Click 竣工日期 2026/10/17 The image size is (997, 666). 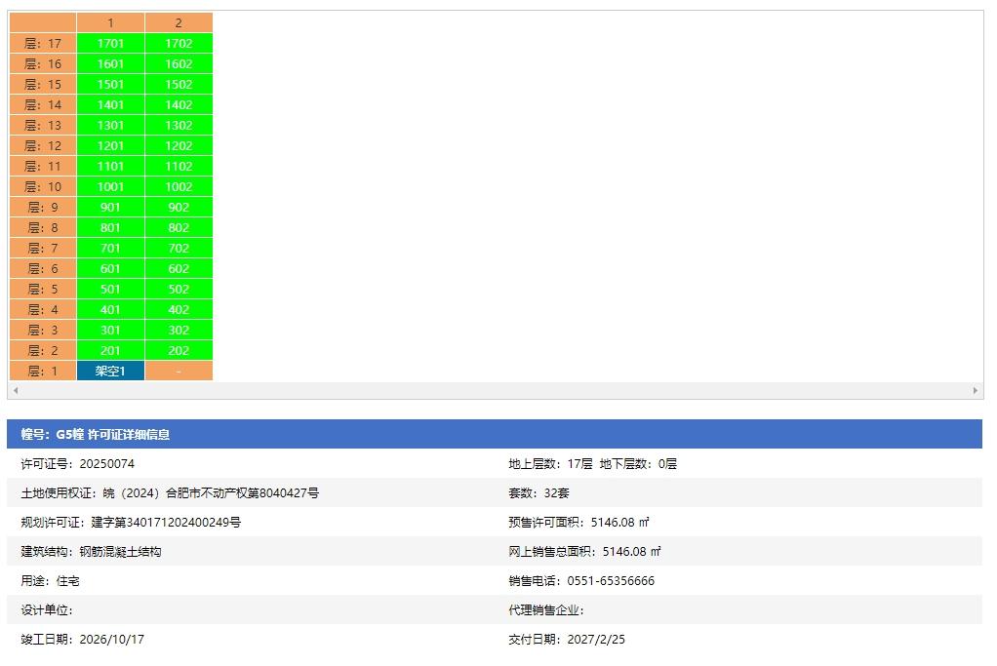point(83,640)
